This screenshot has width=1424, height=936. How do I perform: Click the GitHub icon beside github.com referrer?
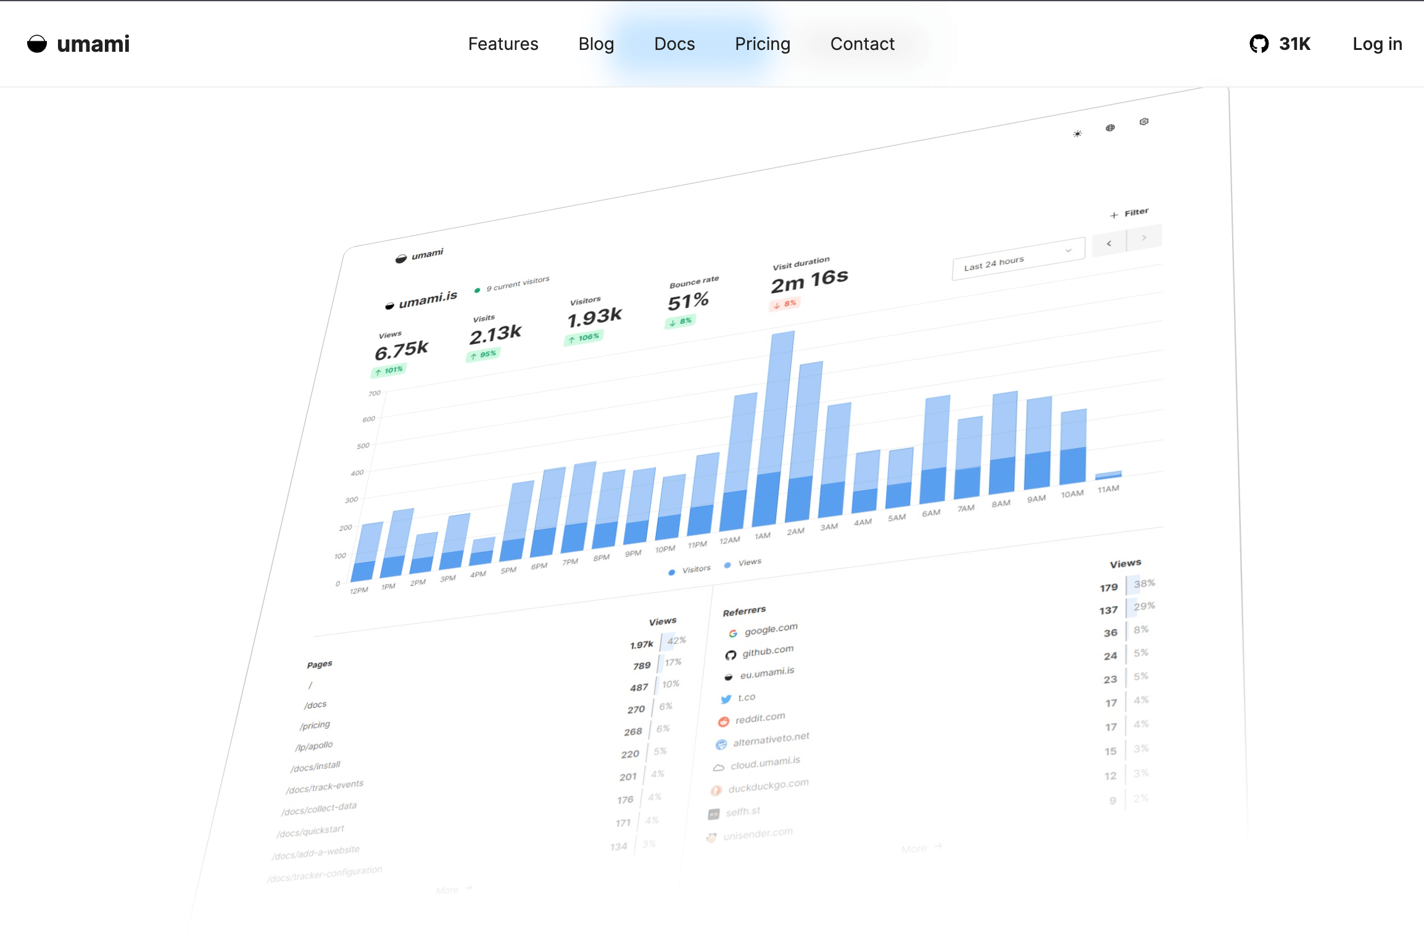click(731, 654)
